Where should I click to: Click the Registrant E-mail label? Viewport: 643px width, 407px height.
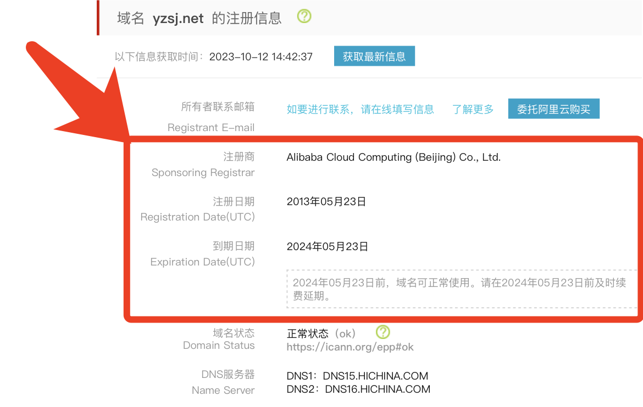point(210,128)
